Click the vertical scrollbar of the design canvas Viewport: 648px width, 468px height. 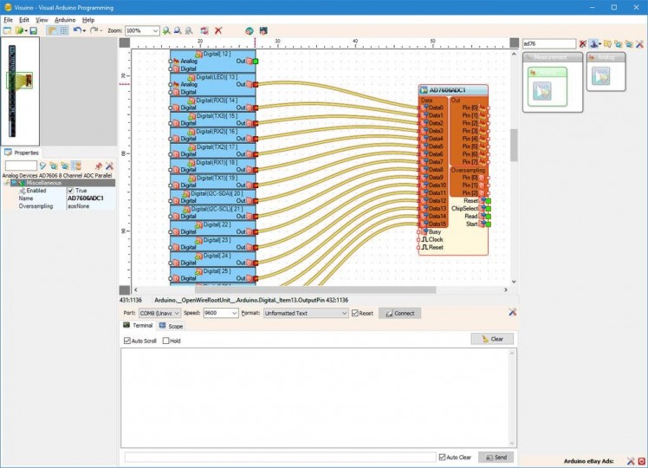514,145
